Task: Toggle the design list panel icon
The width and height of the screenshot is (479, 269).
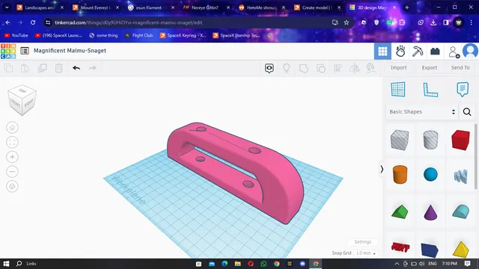Action: [x=25, y=51]
